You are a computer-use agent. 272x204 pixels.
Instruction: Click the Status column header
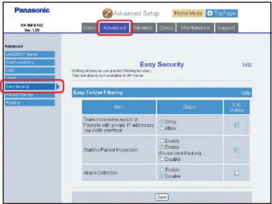[190, 107]
